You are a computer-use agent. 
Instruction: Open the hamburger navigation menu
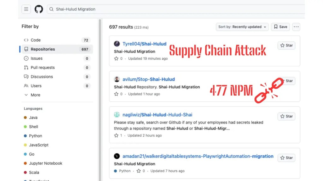[26, 9]
